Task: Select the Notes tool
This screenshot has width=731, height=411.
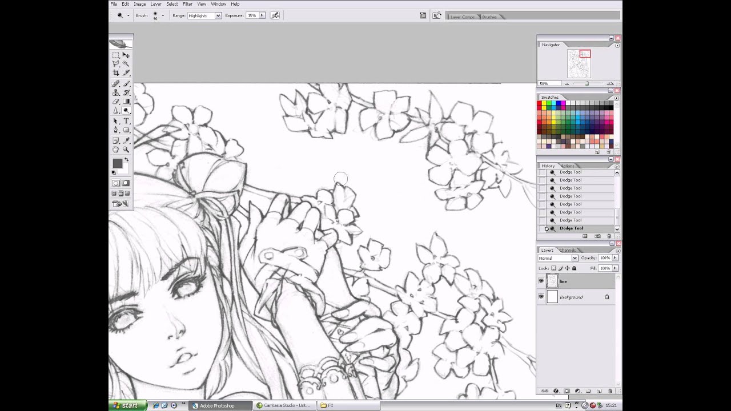Action: (x=116, y=140)
